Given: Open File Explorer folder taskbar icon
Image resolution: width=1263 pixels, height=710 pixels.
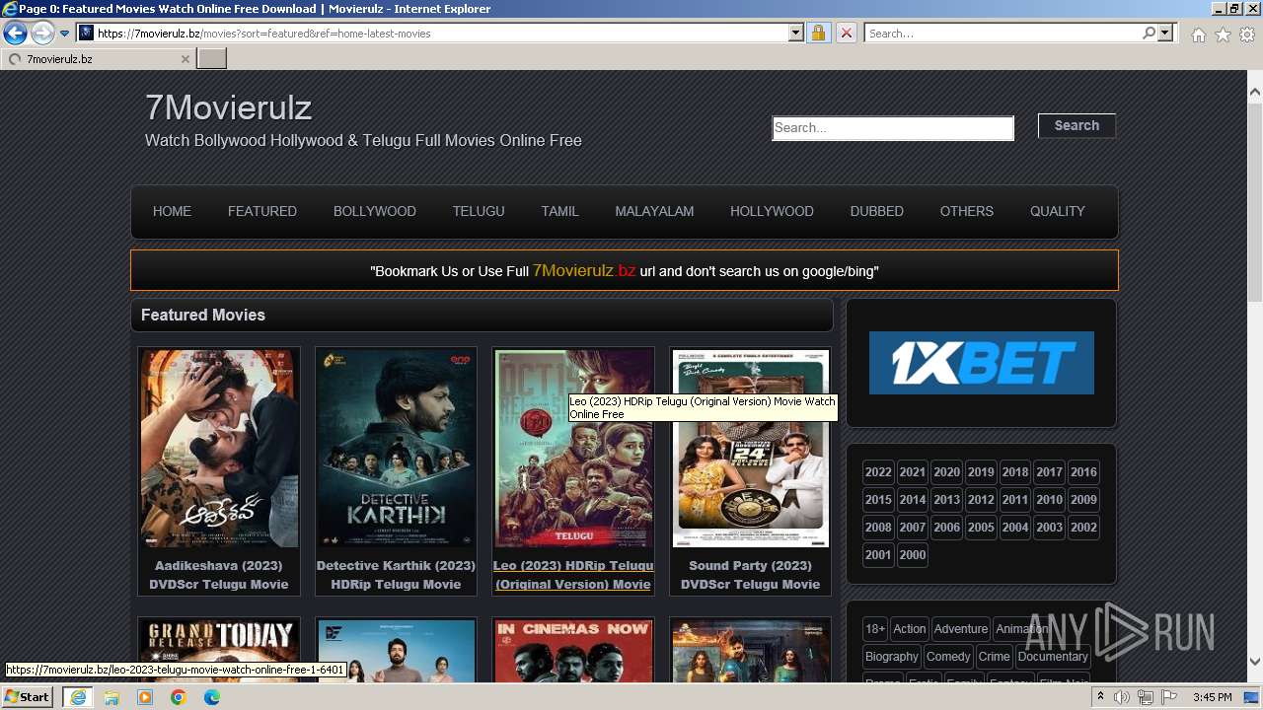Looking at the screenshot, I should [x=111, y=697].
